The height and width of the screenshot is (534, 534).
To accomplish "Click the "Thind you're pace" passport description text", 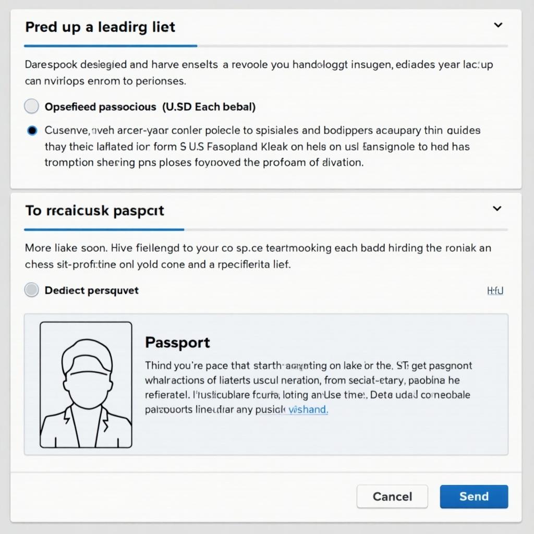I will pyautogui.click(x=309, y=387).
